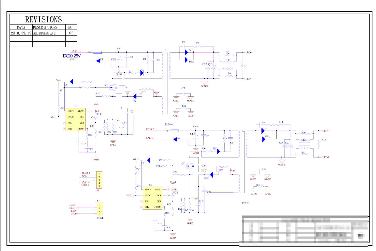Select diode D7A symbol
Viewport: 376px width, 251px height.
click(264, 139)
